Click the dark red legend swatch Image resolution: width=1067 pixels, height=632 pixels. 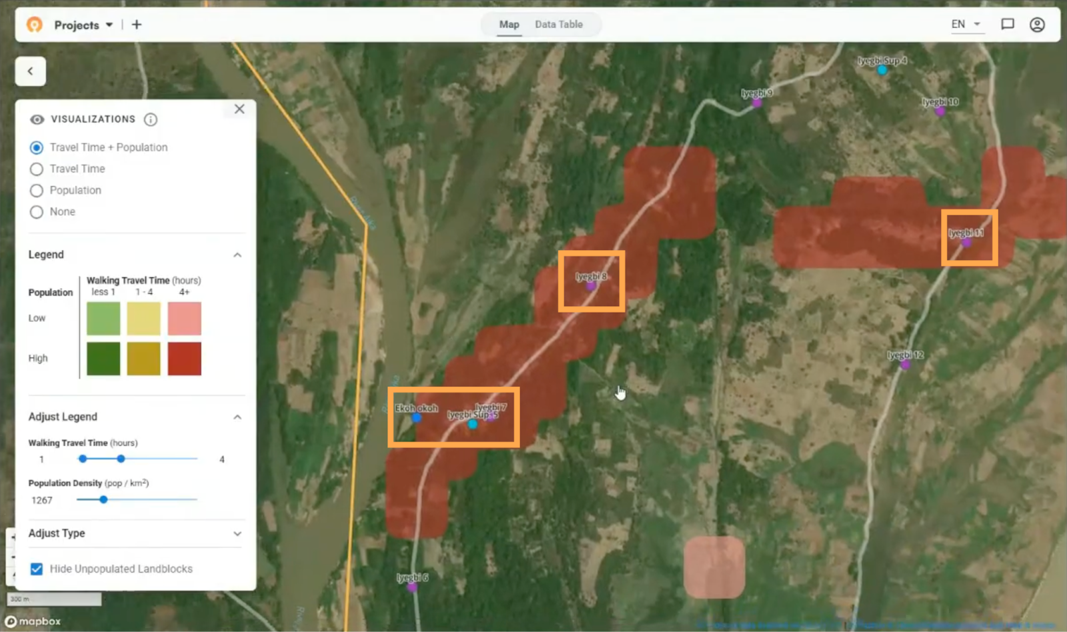(185, 359)
